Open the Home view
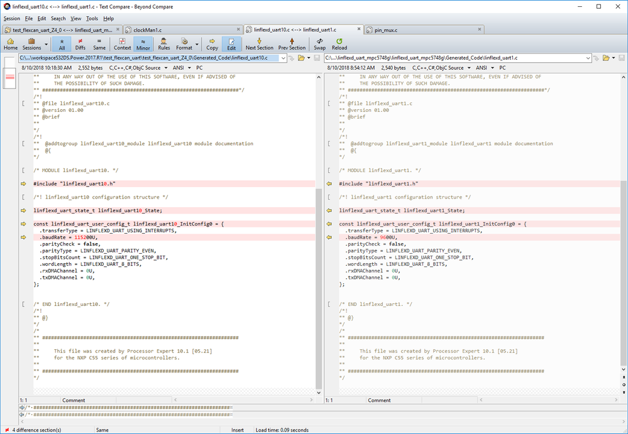Screen dimensions: 628x434 point(11,44)
